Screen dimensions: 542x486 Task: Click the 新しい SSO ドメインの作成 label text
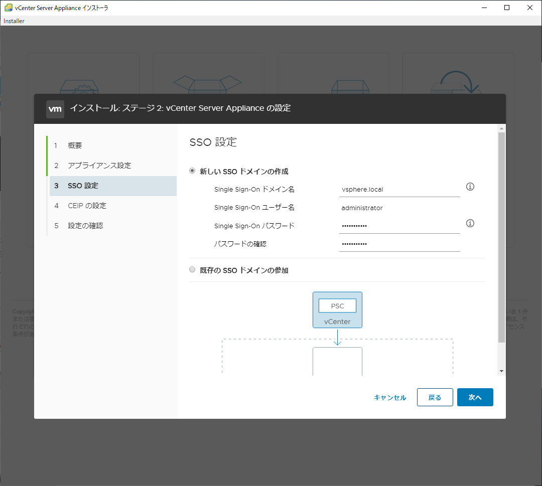click(244, 172)
